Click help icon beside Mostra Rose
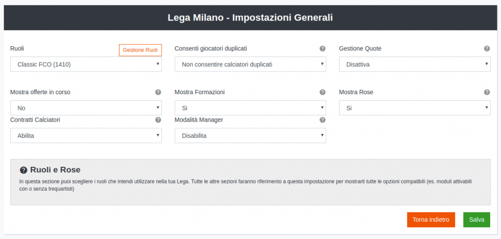 (x=486, y=92)
